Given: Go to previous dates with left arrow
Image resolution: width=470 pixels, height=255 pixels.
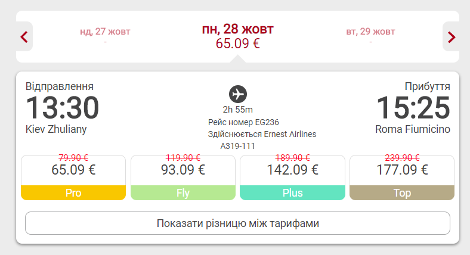Looking at the screenshot, I should click(x=24, y=37).
